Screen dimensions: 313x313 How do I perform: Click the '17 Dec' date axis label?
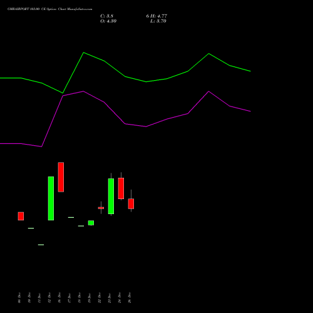tap(69, 298)
